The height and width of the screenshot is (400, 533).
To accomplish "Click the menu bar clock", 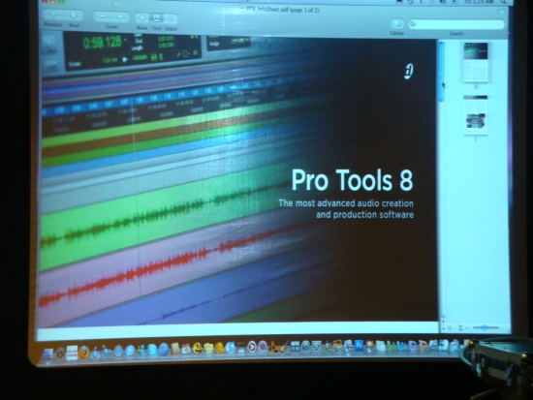I will (480, 2).
